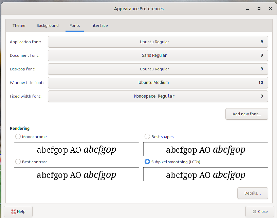Enable Best contrast rendering

[18, 162]
